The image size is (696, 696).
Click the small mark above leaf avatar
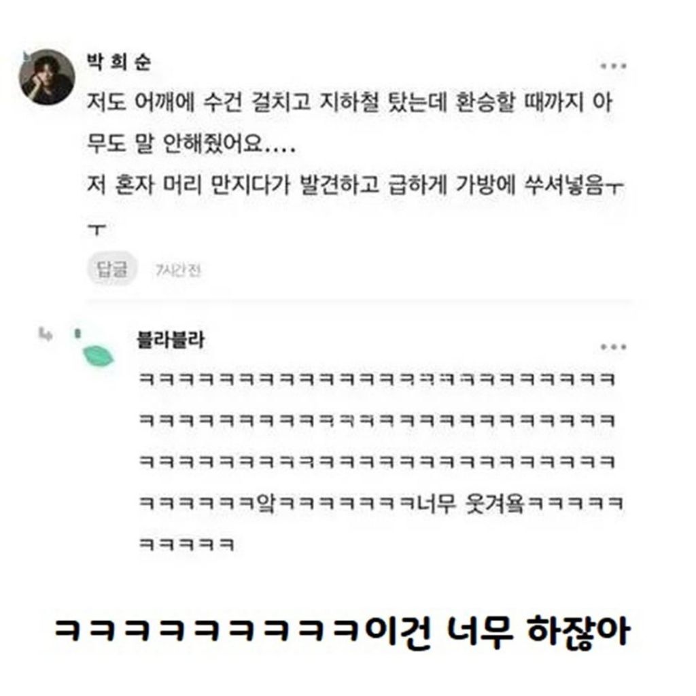click(77, 333)
